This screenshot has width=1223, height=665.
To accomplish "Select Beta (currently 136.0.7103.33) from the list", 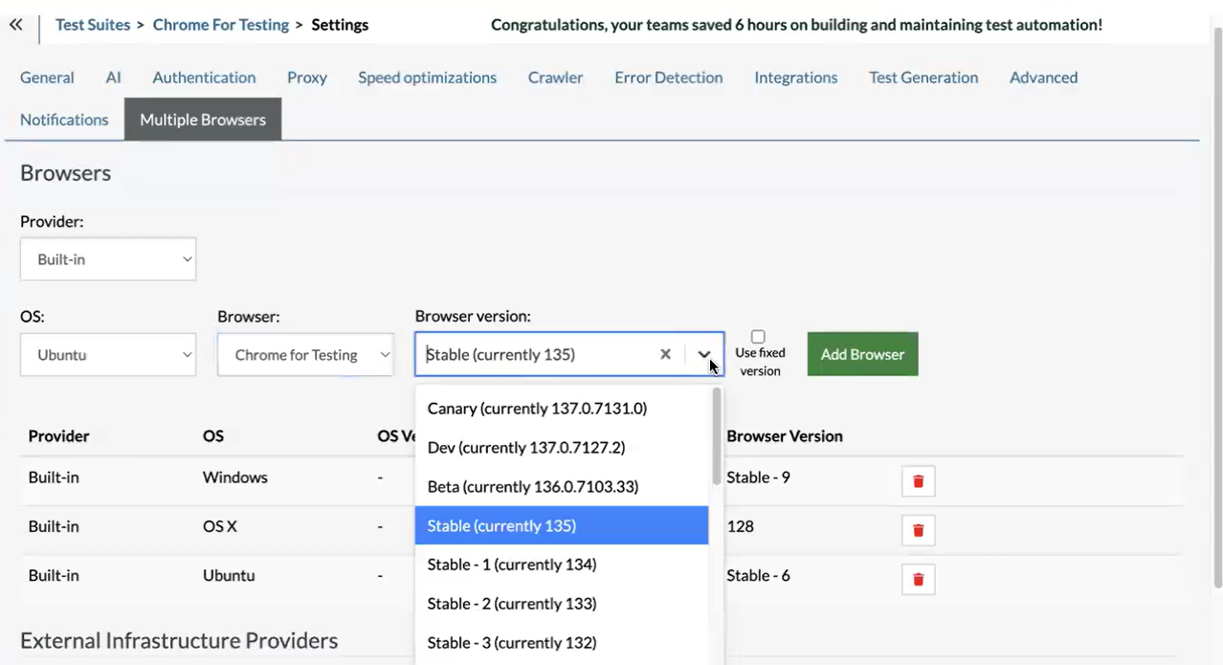I will [x=532, y=486].
